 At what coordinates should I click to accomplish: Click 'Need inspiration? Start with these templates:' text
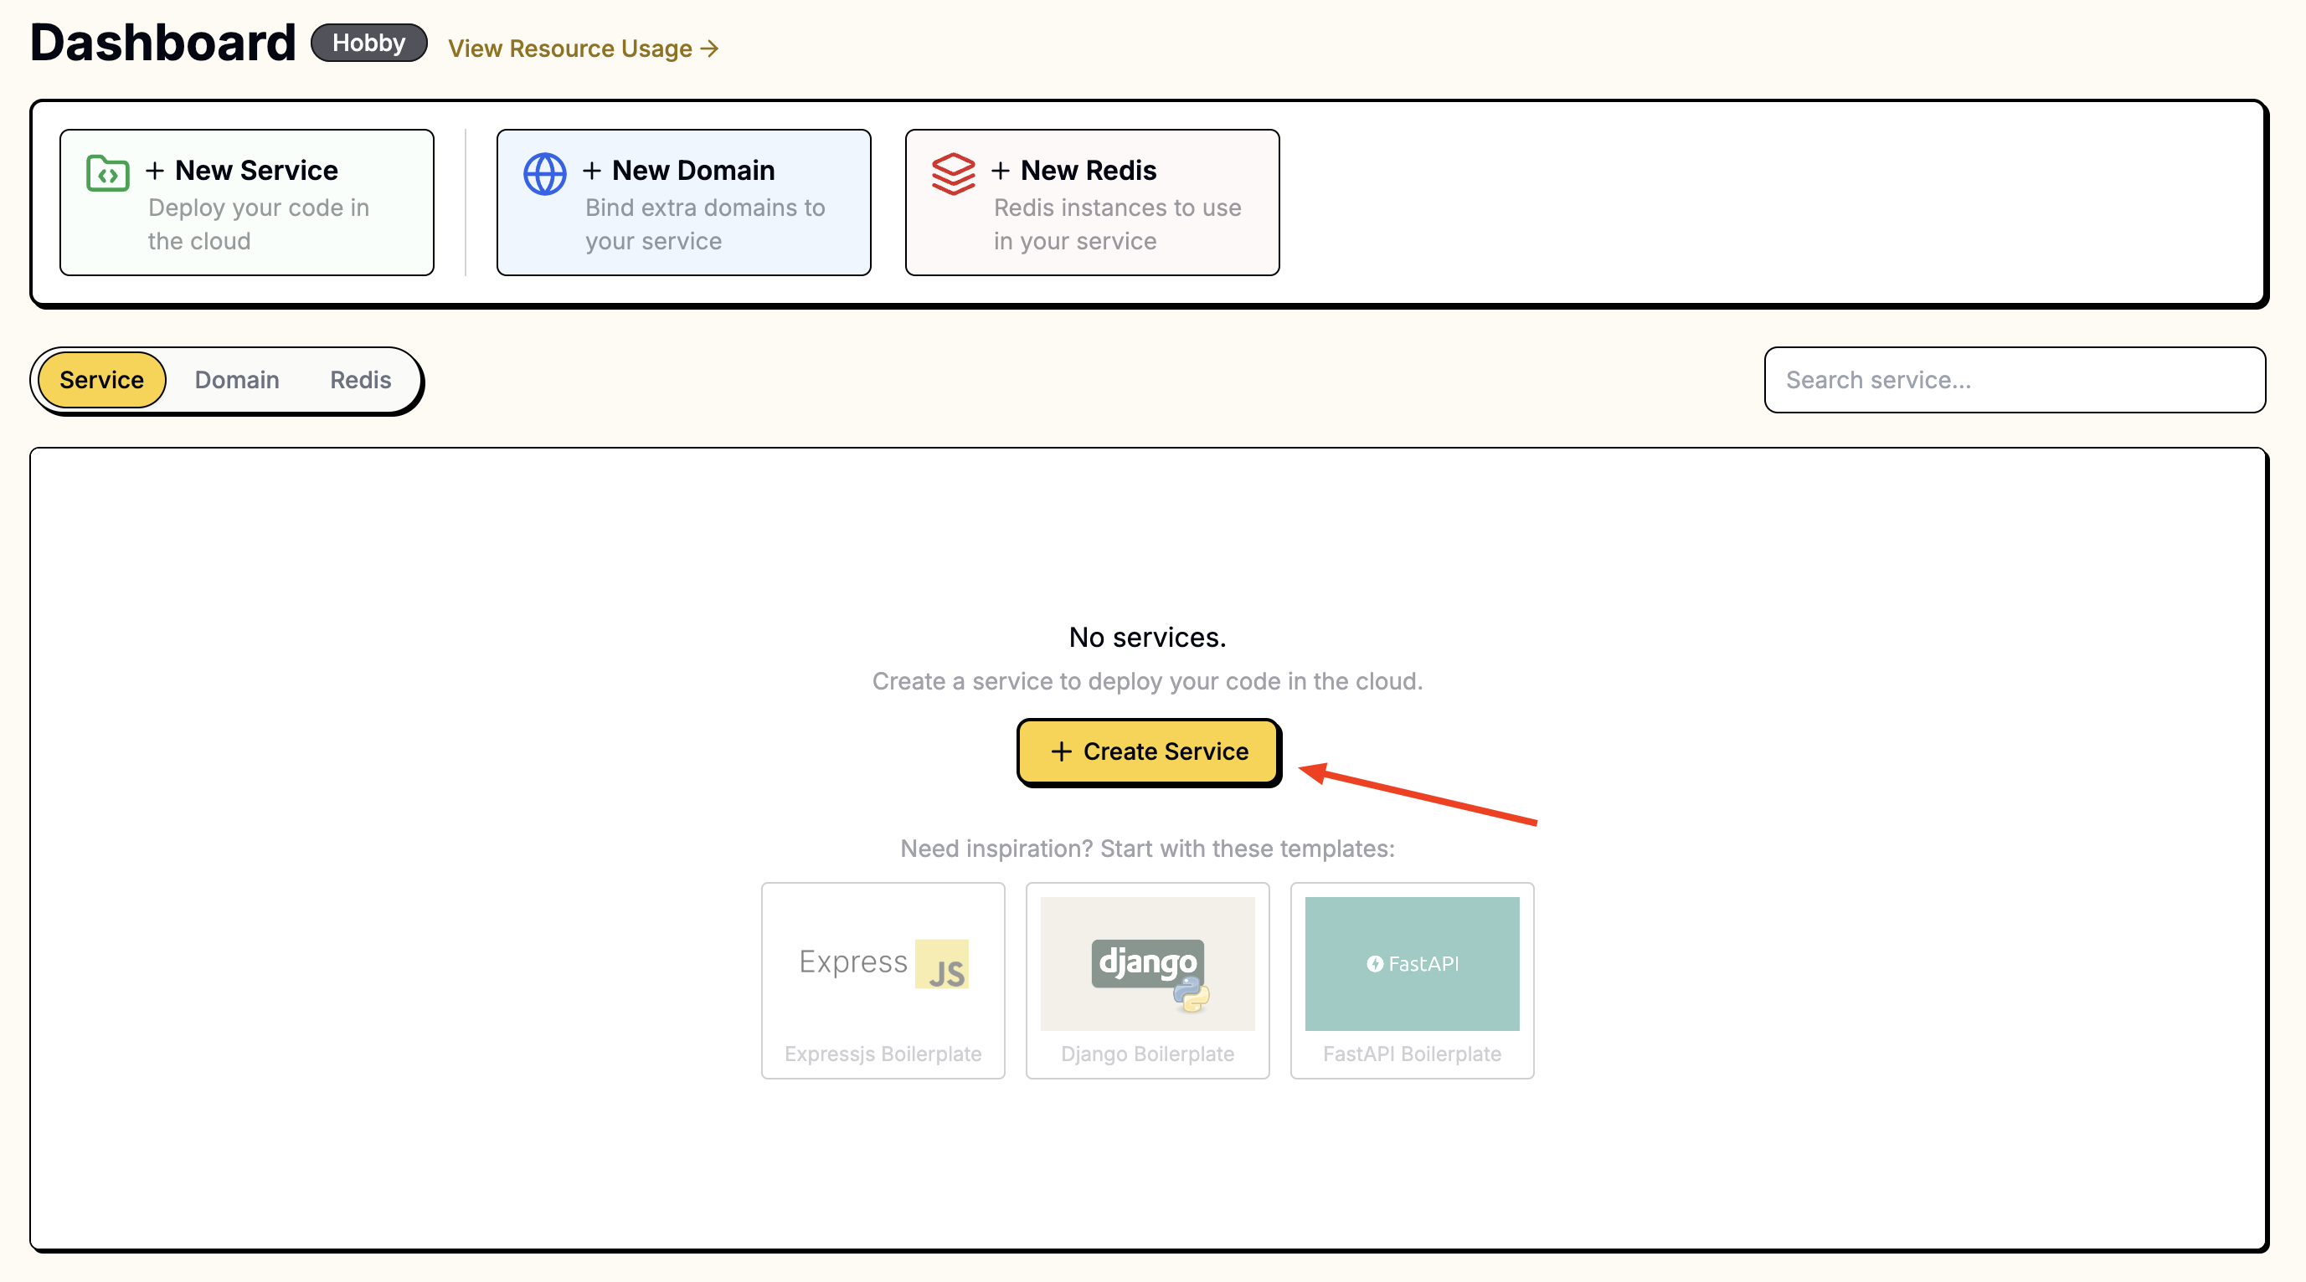1148,848
